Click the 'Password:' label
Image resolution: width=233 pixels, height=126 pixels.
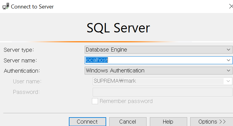[26, 92]
